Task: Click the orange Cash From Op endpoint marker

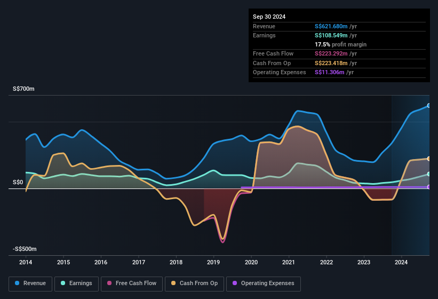Action: pos(429,159)
